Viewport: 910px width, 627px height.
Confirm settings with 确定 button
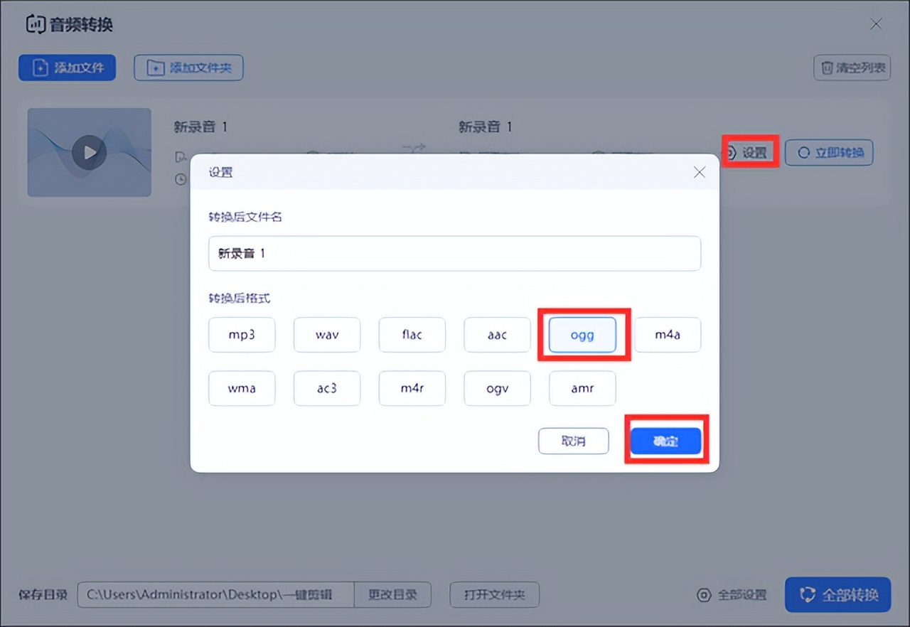665,440
